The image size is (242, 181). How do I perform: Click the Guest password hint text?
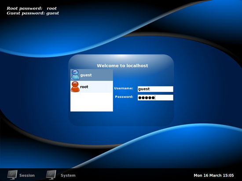33,13
